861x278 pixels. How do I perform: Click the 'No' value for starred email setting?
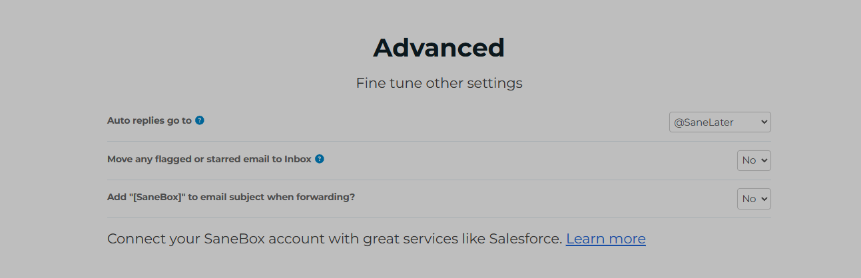click(x=749, y=160)
